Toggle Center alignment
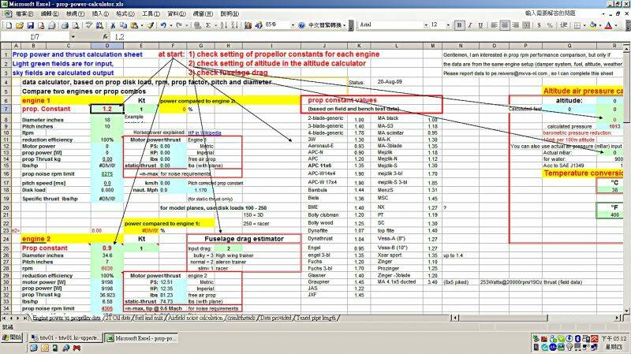631x354 pixels. [x=505, y=25]
